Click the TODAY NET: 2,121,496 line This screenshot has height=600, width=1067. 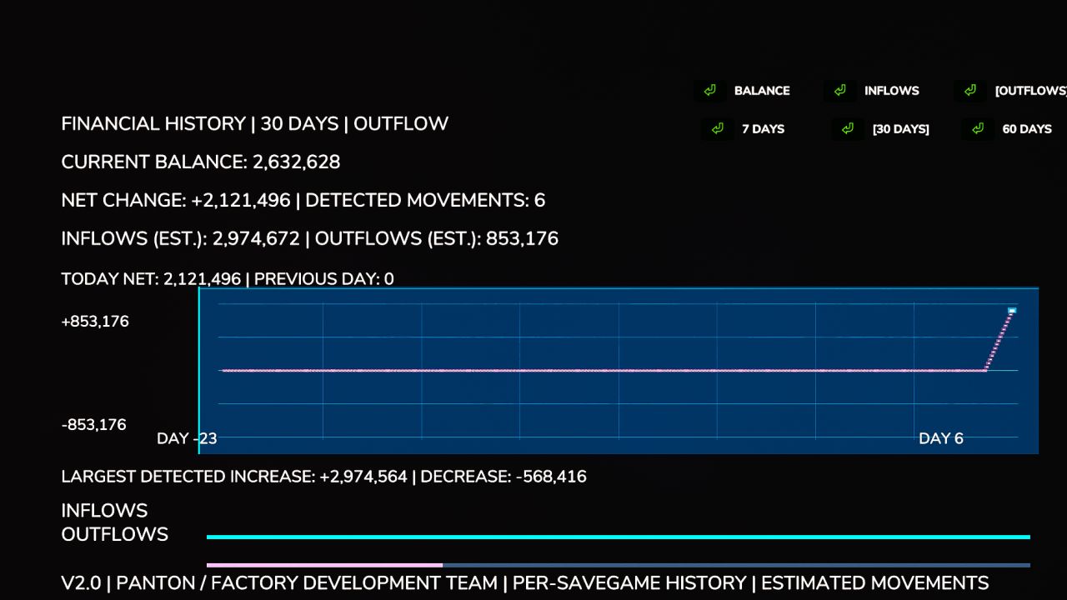point(228,279)
